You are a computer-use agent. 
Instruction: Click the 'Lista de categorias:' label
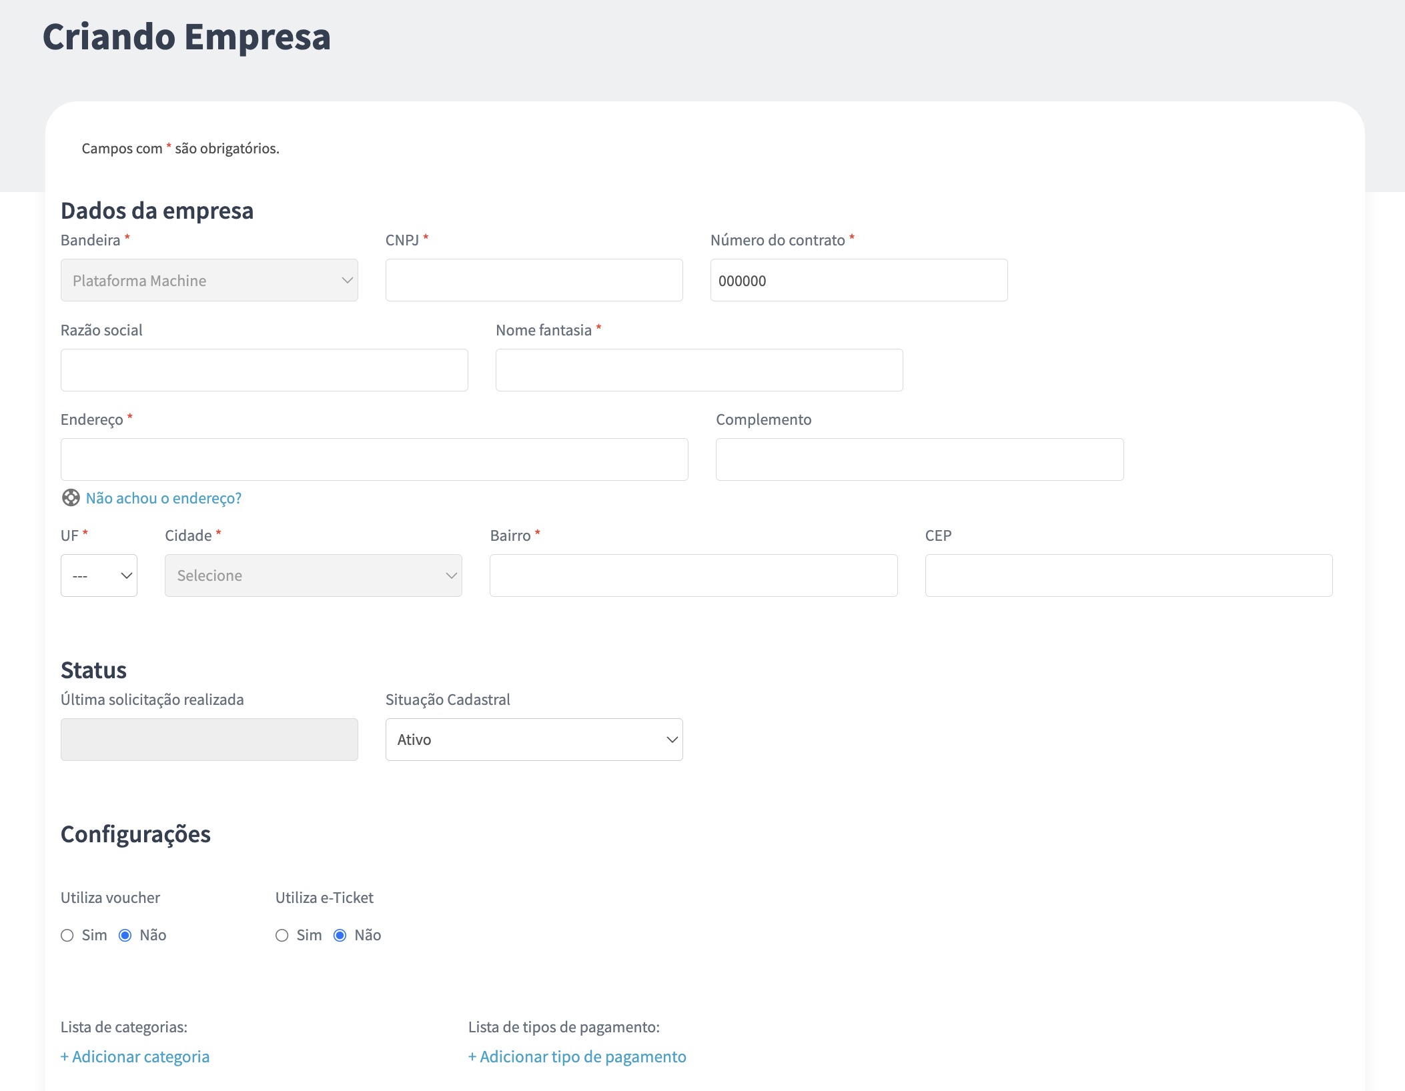pos(124,1027)
